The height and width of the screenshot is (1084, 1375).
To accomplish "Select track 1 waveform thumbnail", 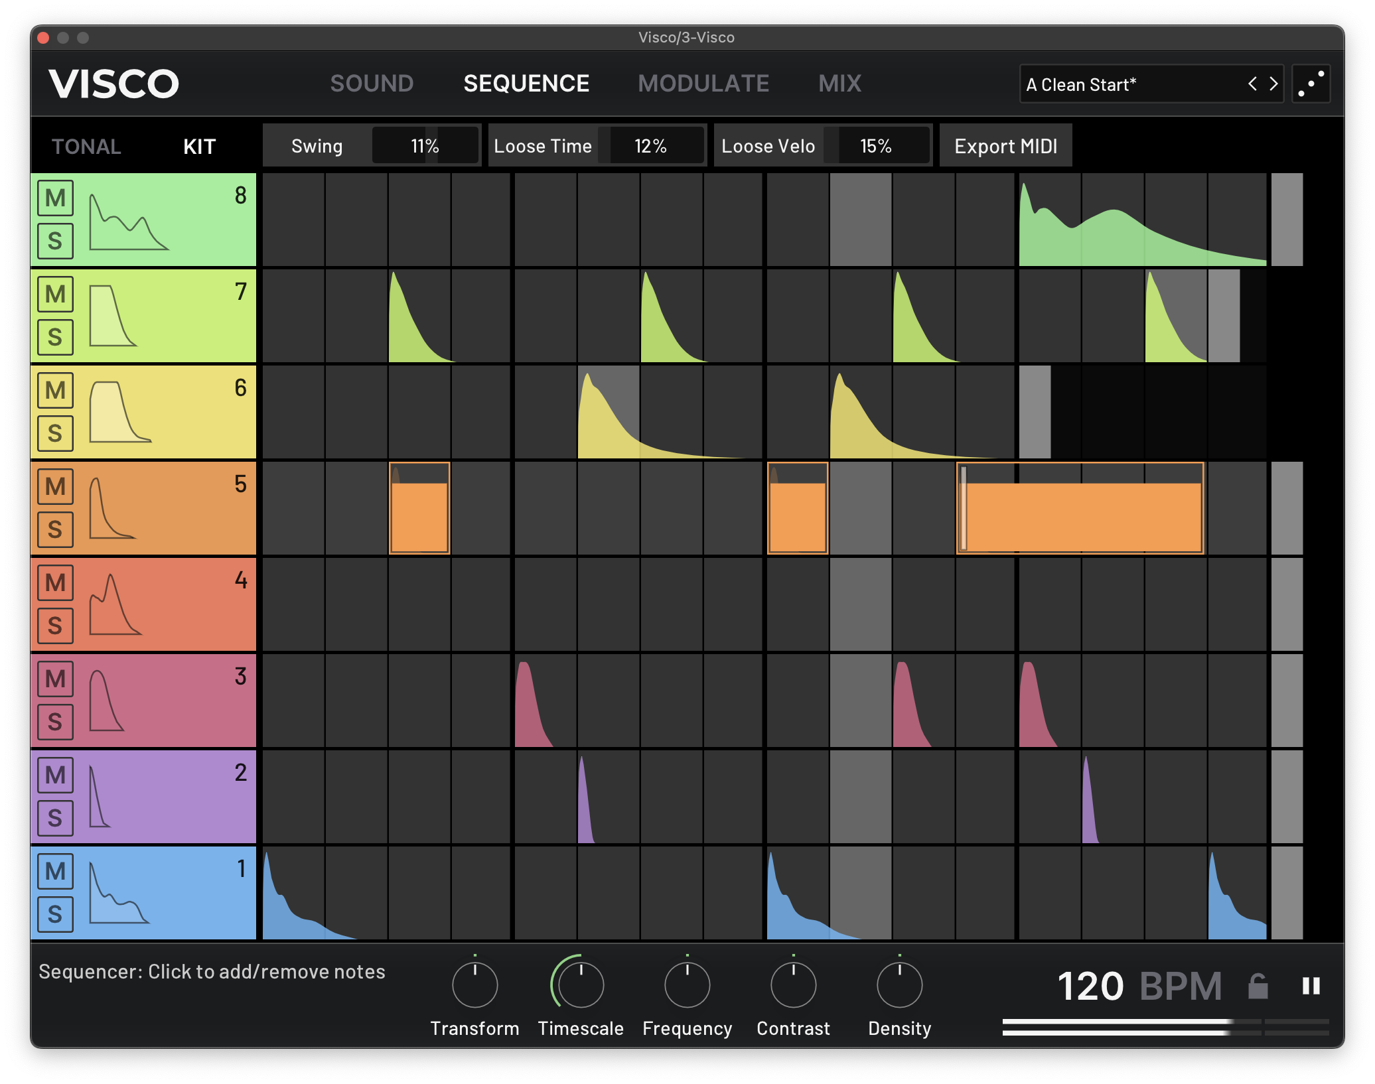I will [x=119, y=893].
